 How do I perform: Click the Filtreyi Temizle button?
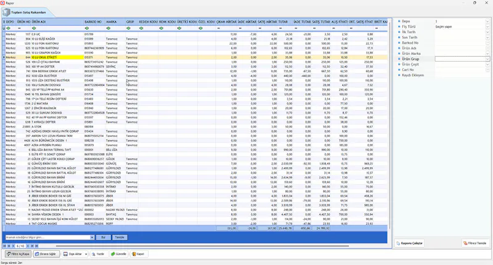[475, 243]
